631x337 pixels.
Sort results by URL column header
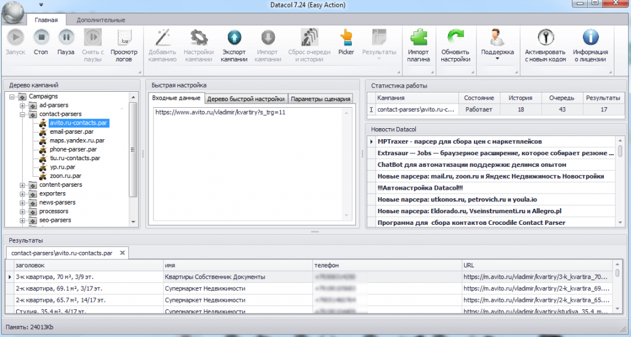pos(537,266)
